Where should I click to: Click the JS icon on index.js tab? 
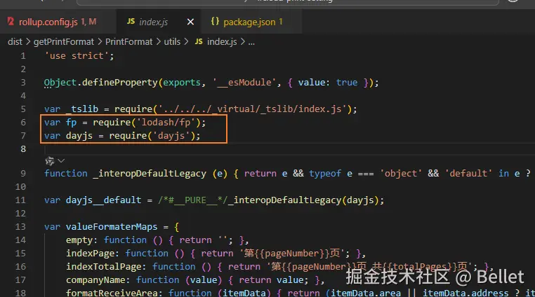click(x=131, y=22)
